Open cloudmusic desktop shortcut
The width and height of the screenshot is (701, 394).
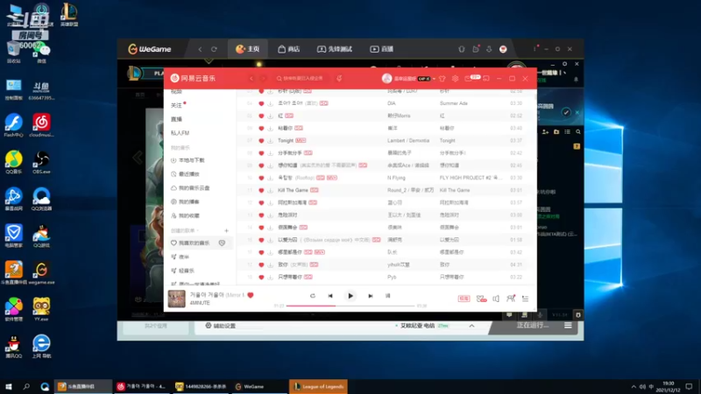(x=41, y=125)
